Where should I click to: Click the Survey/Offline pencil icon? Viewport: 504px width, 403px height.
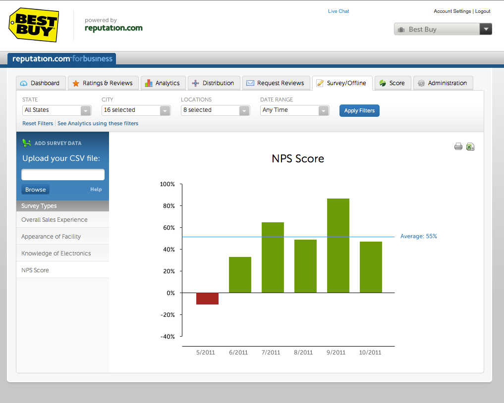tap(320, 83)
